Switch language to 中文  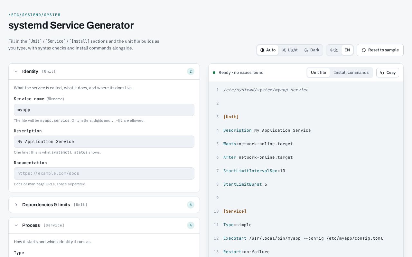pyautogui.click(x=334, y=50)
